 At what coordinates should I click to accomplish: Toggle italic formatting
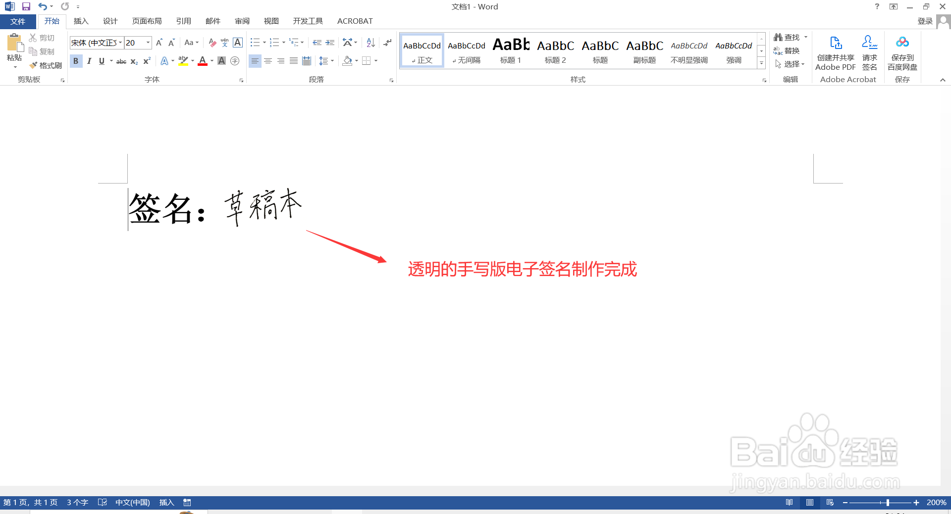tap(89, 60)
